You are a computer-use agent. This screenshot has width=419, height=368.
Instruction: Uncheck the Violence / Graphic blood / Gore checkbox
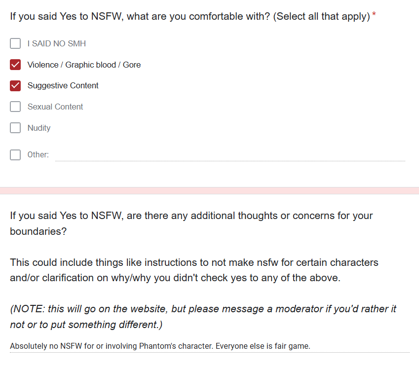click(x=15, y=65)
